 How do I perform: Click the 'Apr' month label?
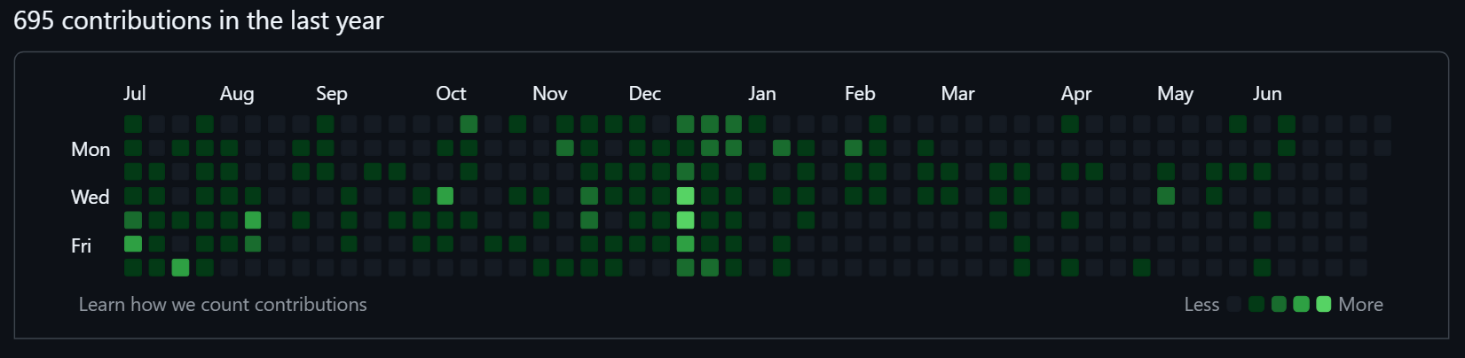pyautogui.click(x=1076, y=94)
